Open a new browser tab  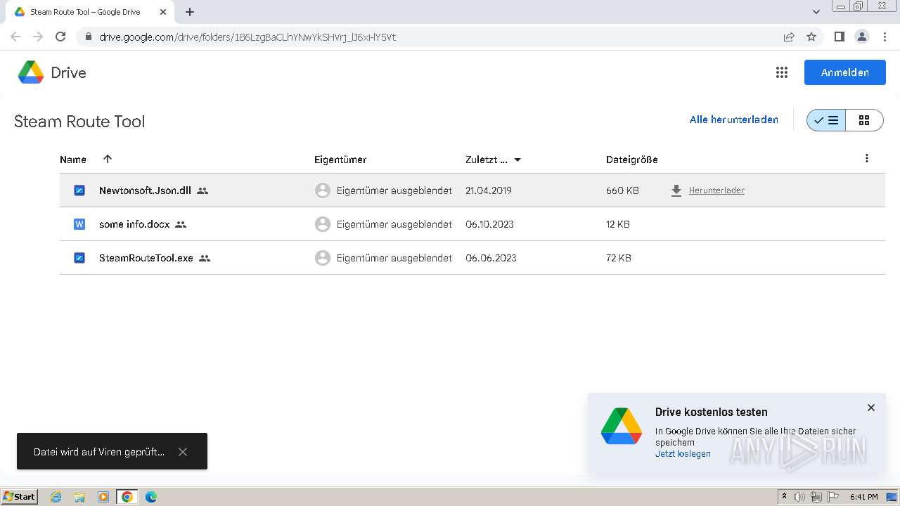pos(190,12)
